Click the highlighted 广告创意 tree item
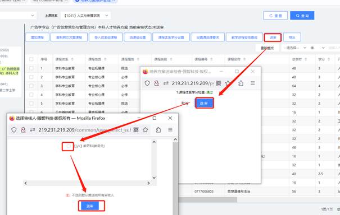Screen dimensions: 340x215 click(10, 71)
